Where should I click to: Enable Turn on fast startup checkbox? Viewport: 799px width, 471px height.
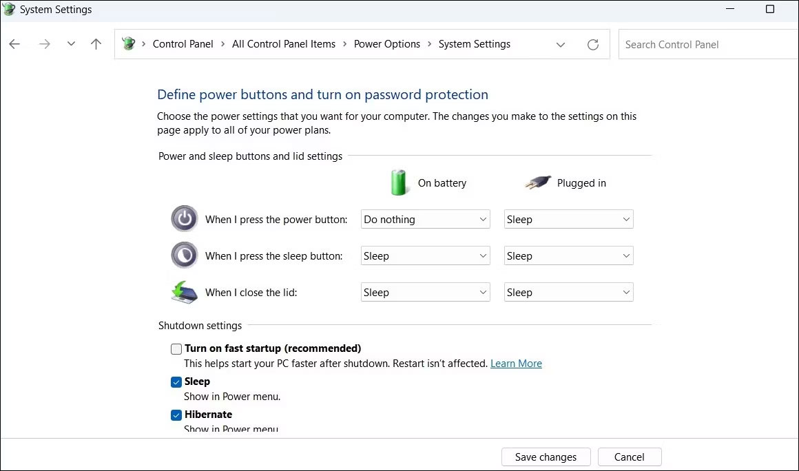pos(176,349)
